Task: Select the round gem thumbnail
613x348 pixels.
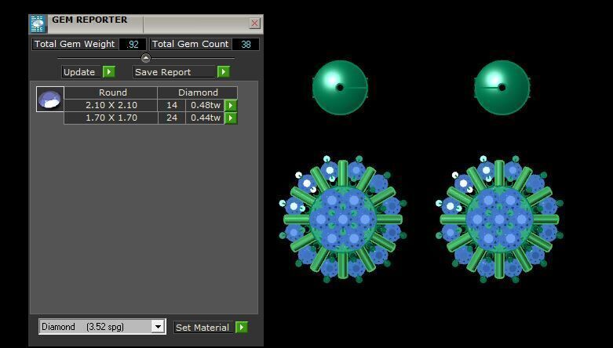Action: pyautogui.click(x=50, y=100)
